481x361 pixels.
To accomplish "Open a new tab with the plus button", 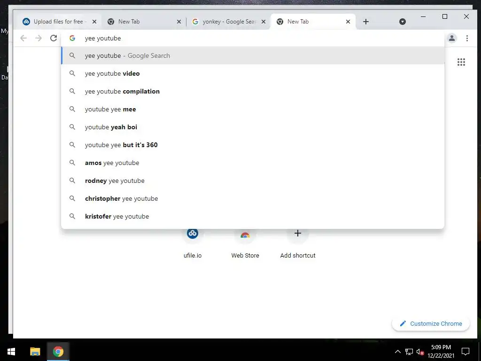I will (365, 22).
